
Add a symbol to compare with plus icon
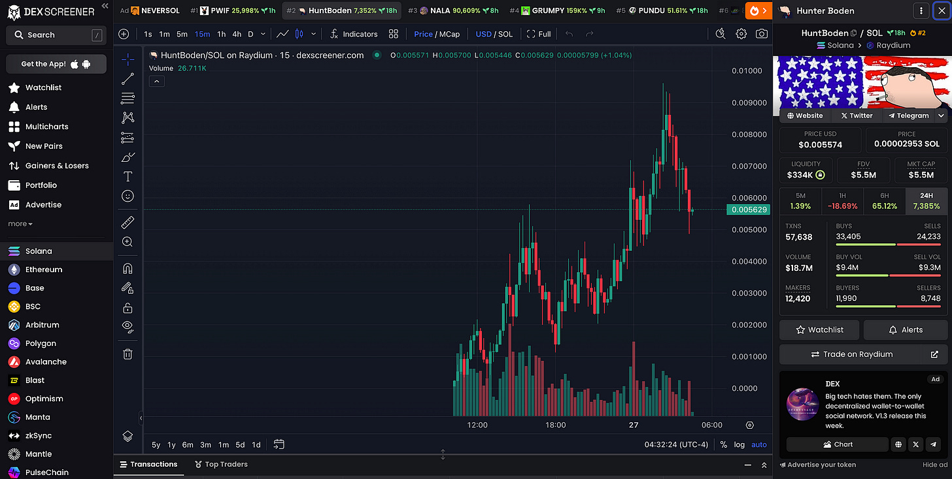coord(124,34)
